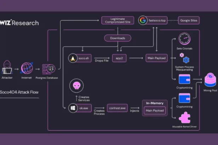
Task: Click the Soco404 Attack Flow title
Action: point(19,92)
